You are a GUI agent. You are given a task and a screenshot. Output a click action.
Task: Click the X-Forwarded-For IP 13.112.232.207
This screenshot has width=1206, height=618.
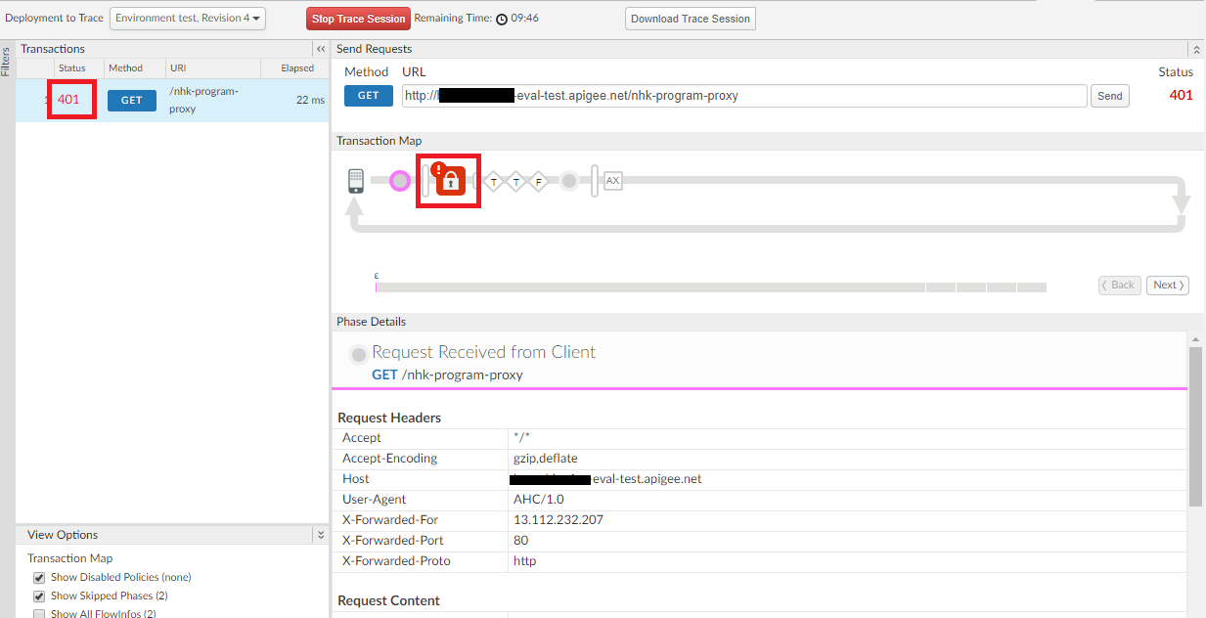[x=558, y=520]
